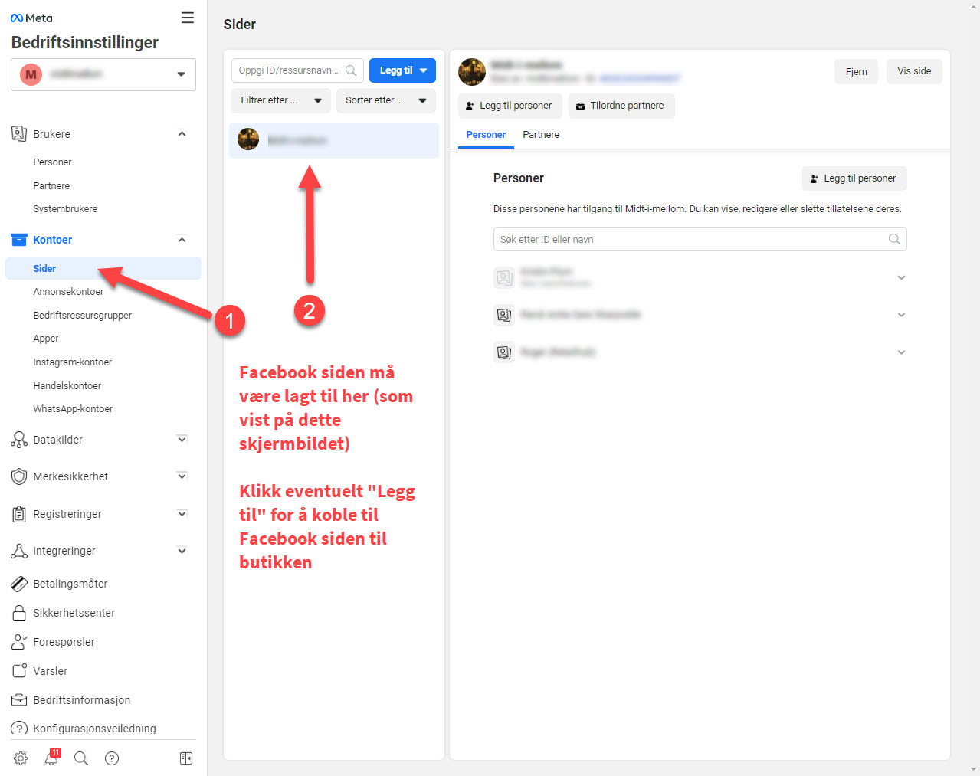
Task: Open the business account selector dropdown
Action: pyautogui.click(x=103, y=74)
